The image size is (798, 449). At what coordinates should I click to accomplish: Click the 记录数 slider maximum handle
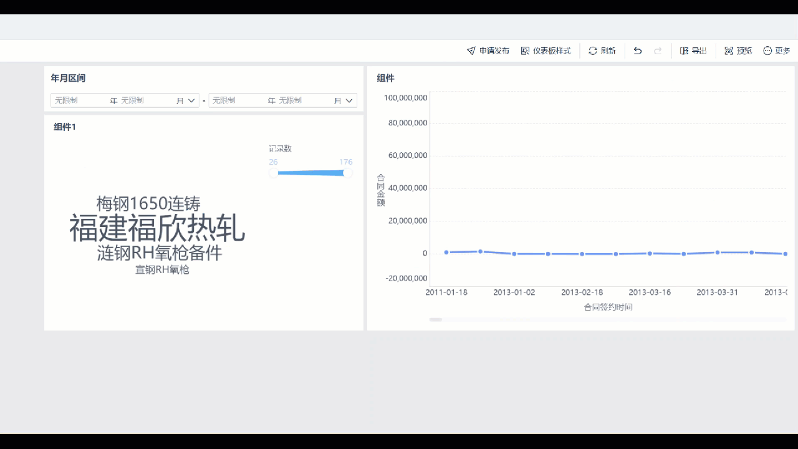coord(348,173)
